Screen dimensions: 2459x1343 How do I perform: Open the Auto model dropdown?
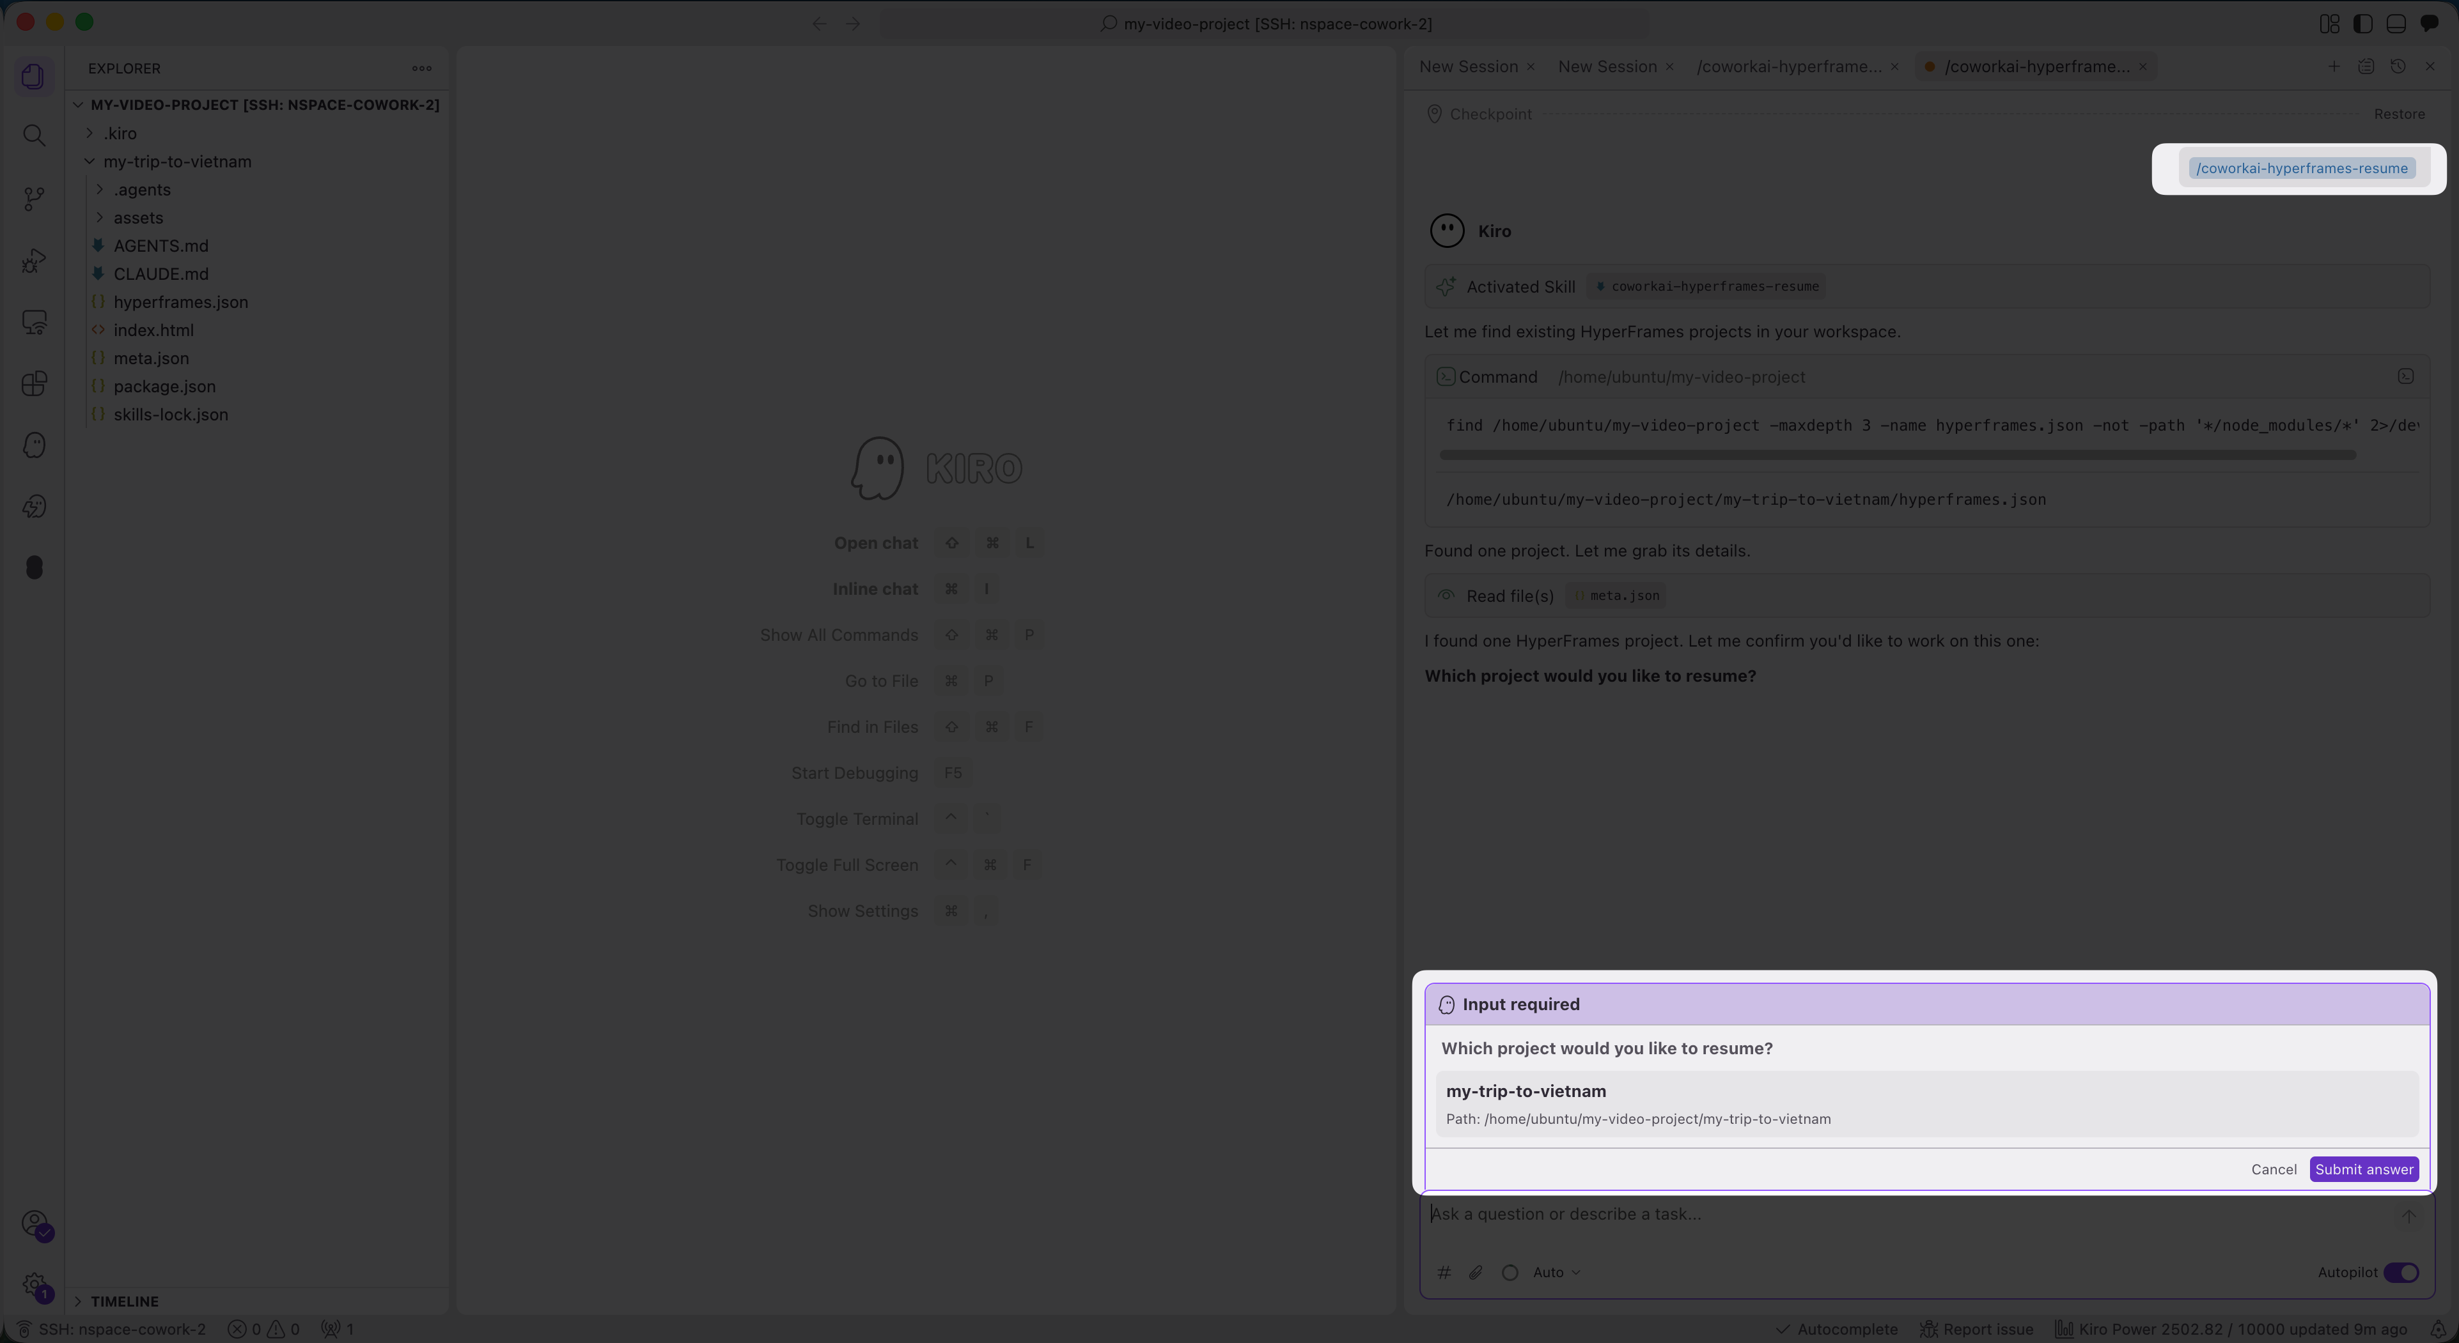click(1556, 1273)
